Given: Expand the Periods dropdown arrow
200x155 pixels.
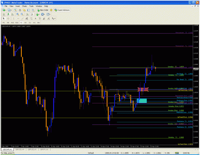Looking at the screenshot, I should 44,14.
